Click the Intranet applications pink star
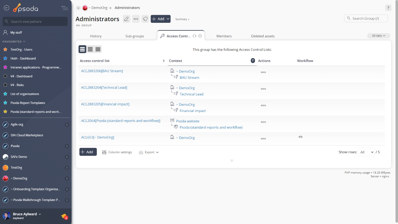The height and width of the screenshot is (224, 398). 5,67
